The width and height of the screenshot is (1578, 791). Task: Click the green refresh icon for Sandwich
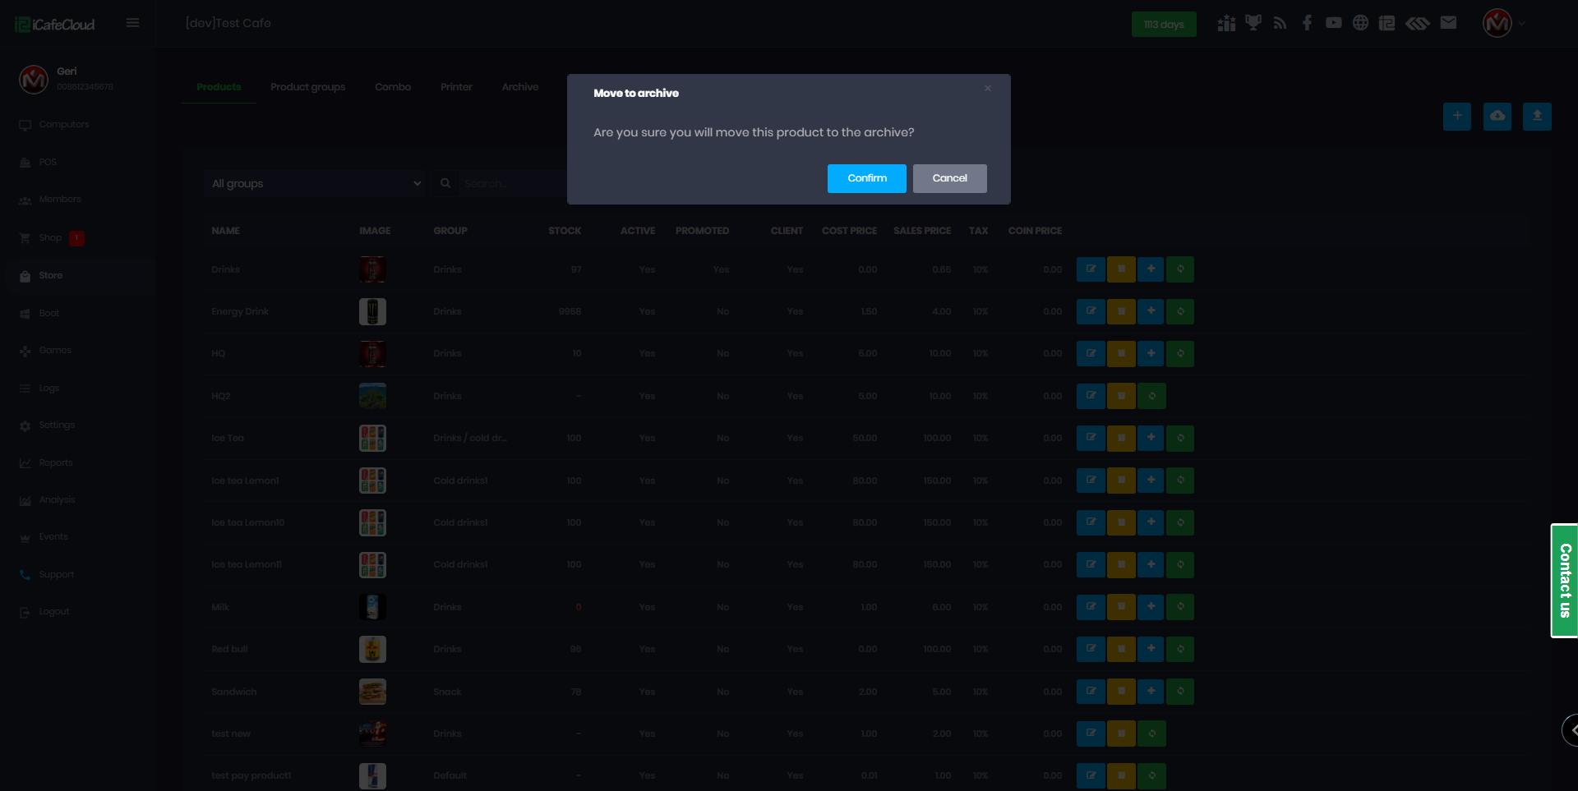1180,692
